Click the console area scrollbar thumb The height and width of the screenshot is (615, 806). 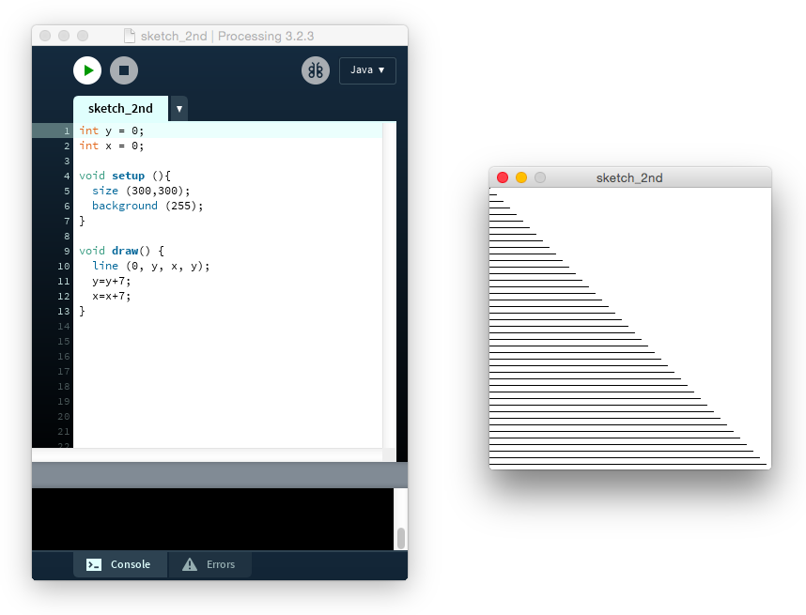401,538
